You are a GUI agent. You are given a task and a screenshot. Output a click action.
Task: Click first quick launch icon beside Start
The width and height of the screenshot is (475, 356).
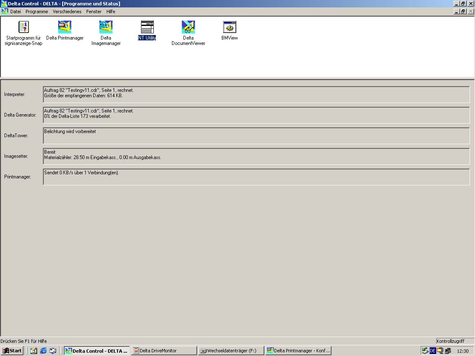point(34,351)
